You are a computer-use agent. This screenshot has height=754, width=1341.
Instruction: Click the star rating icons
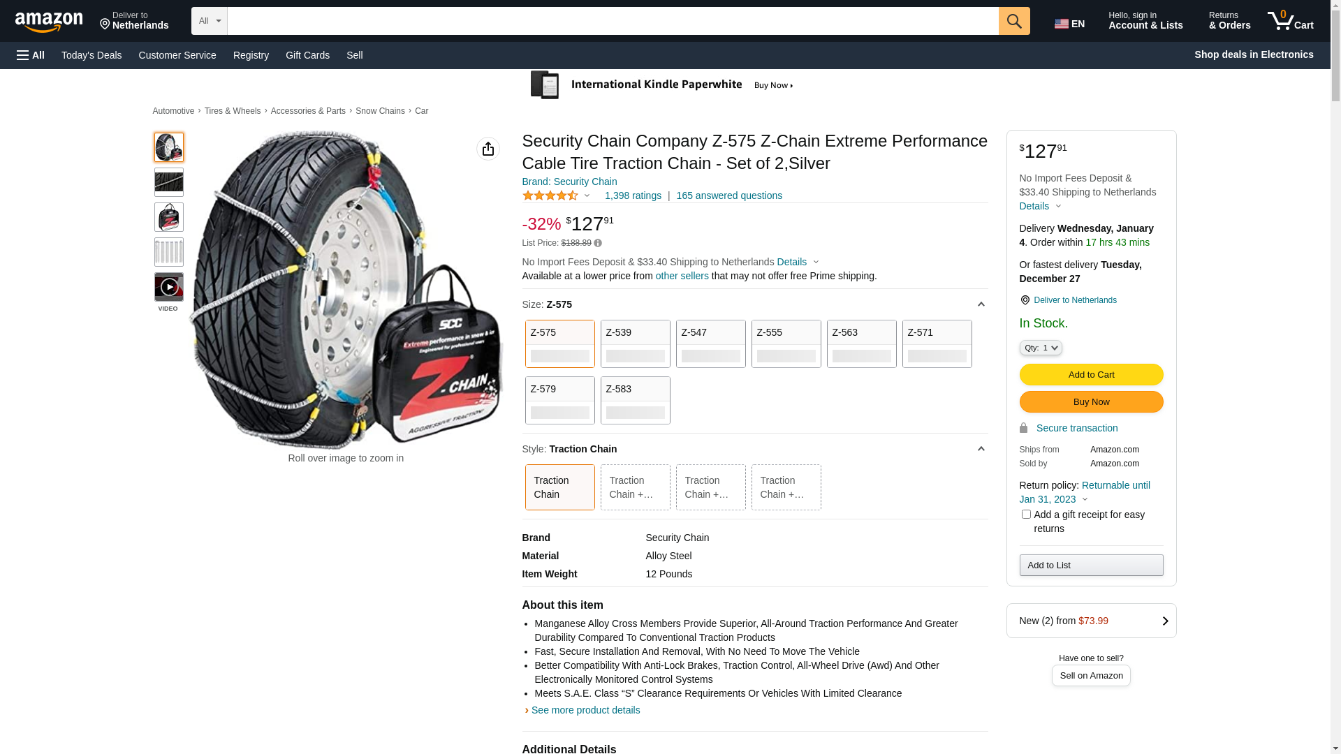(x=550, y=196)
